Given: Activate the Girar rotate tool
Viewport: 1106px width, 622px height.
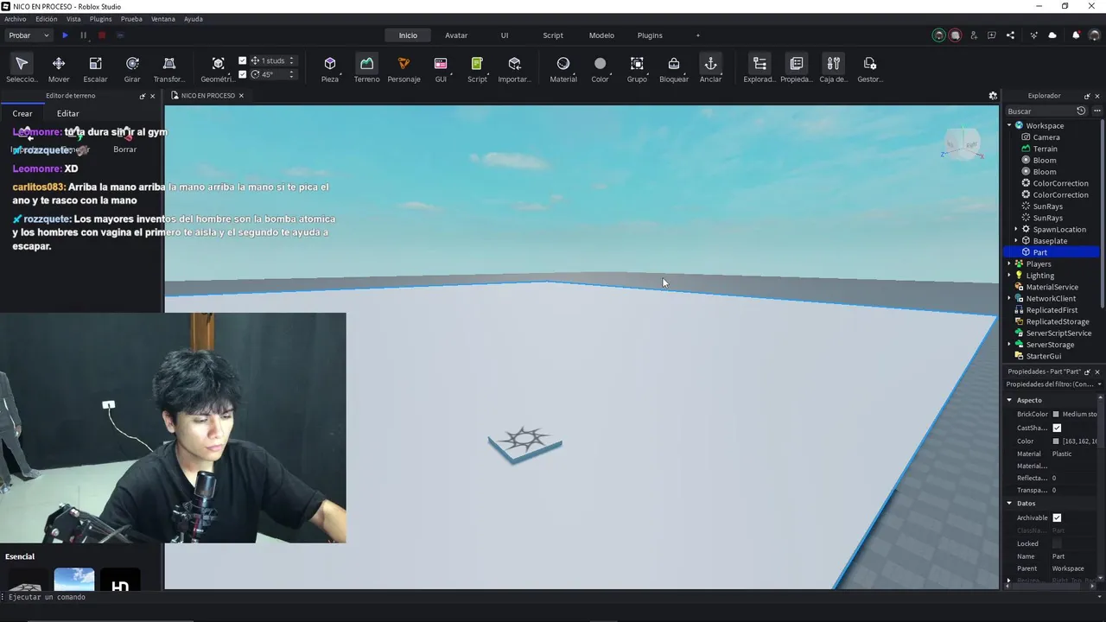Looking at the screenshot, I should [x=132, y=69].
